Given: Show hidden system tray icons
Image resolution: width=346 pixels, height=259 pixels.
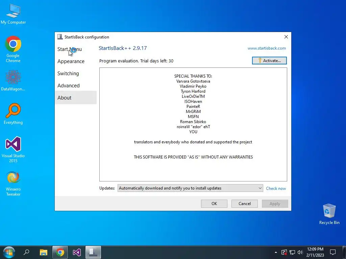Looking at the screenshot, I should [x=276, y=252].
